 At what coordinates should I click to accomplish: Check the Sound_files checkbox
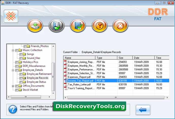21,58
